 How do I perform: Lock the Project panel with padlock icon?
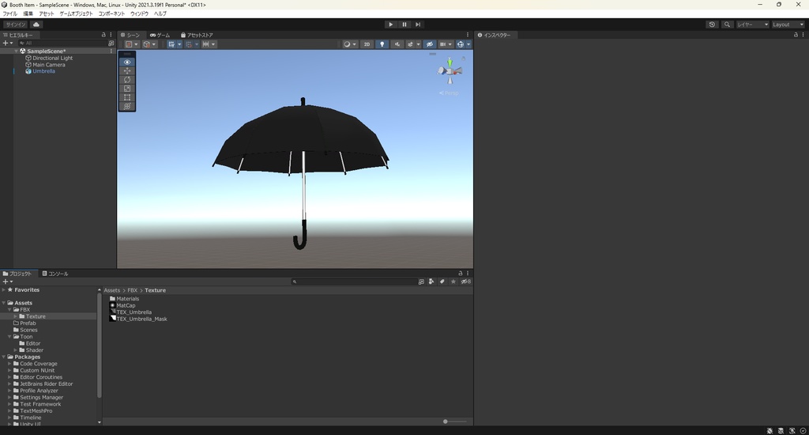coord(461,274)
